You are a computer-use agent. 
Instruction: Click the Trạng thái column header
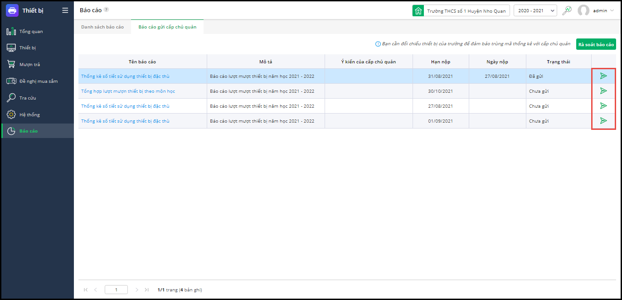[x=559, y=62]
